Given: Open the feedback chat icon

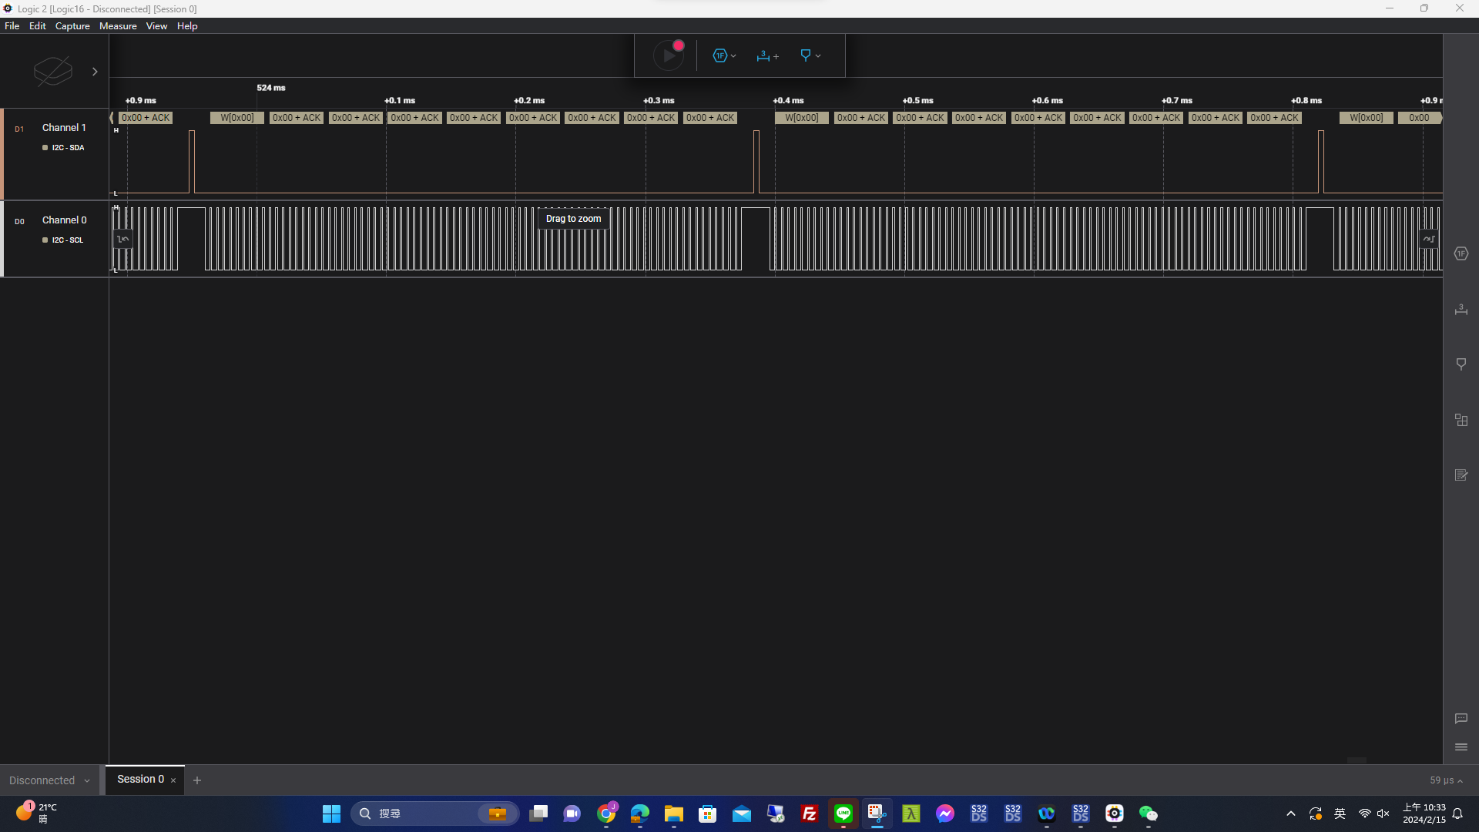Looking at the screenshot, I should pos(1461,718).
